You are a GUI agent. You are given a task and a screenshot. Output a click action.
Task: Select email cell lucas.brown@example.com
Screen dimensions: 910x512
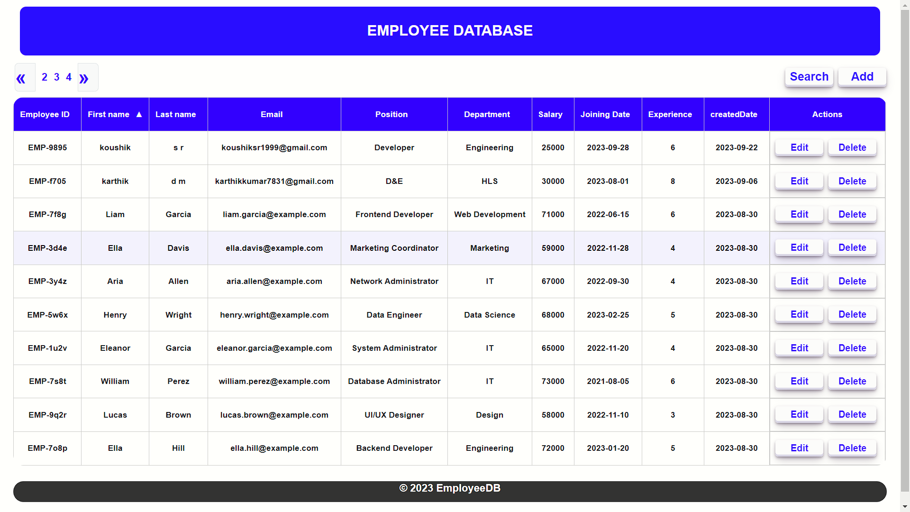274,415
